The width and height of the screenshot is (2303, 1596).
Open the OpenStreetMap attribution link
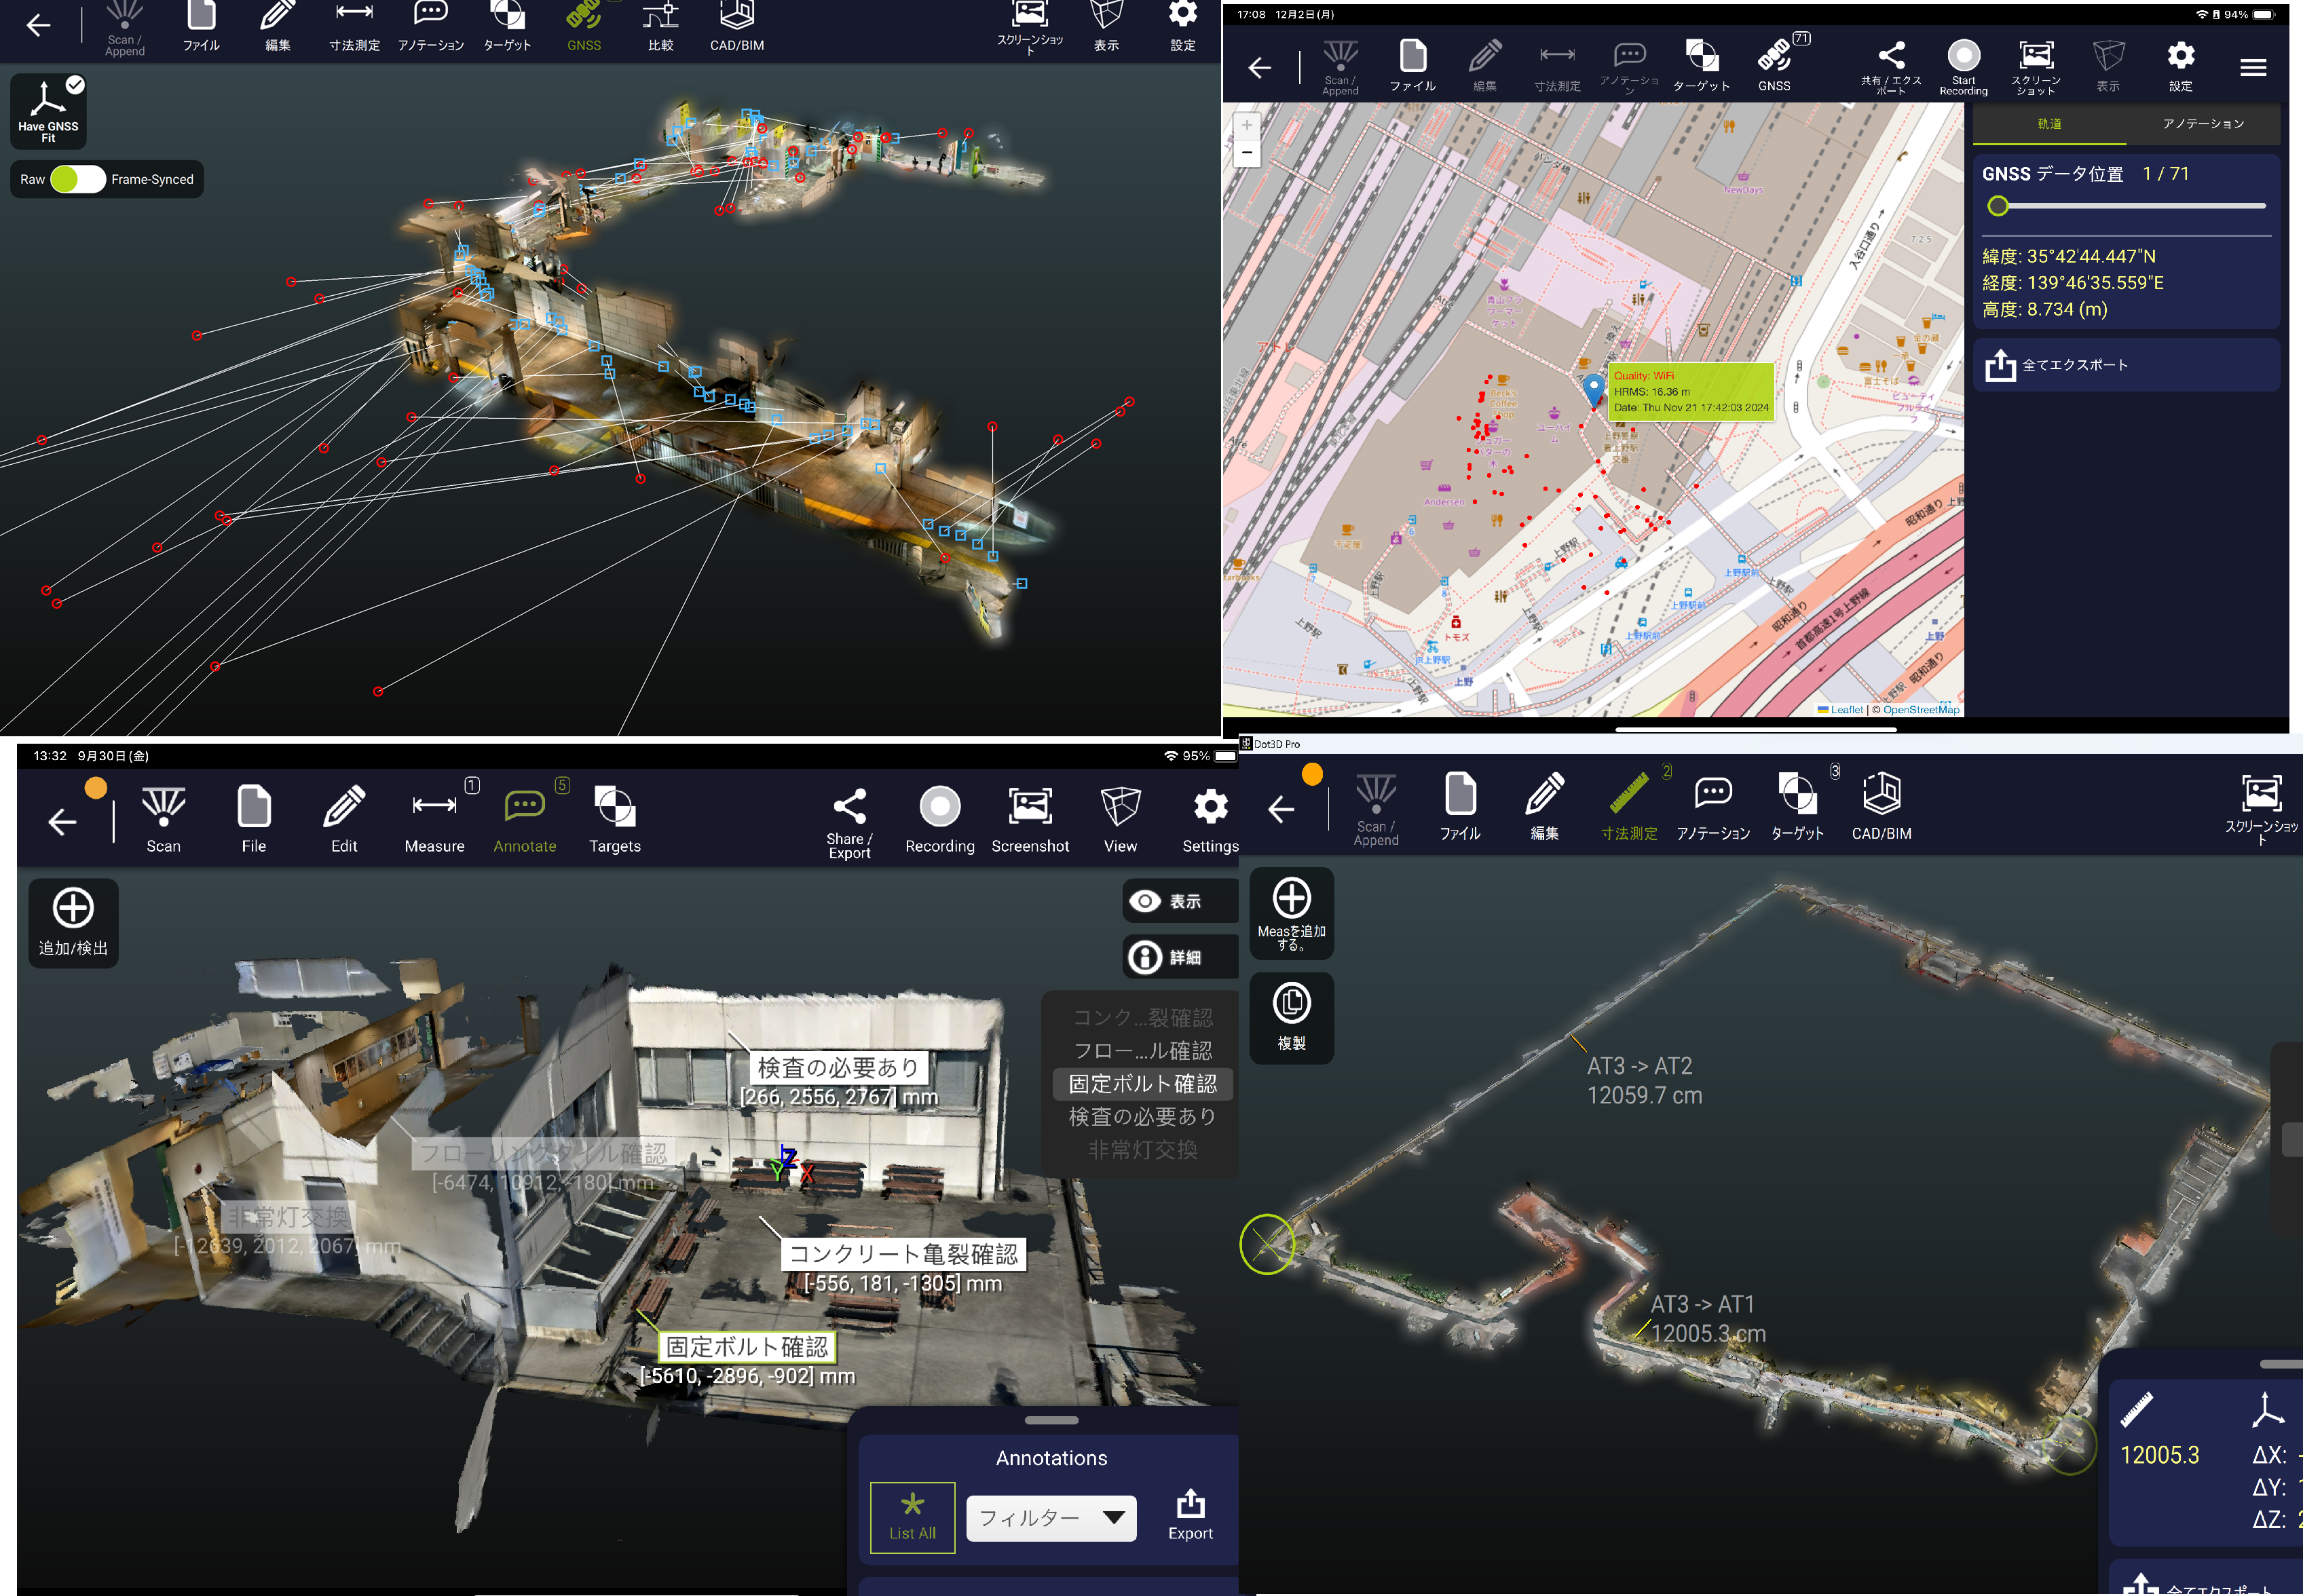[1920, 710]
